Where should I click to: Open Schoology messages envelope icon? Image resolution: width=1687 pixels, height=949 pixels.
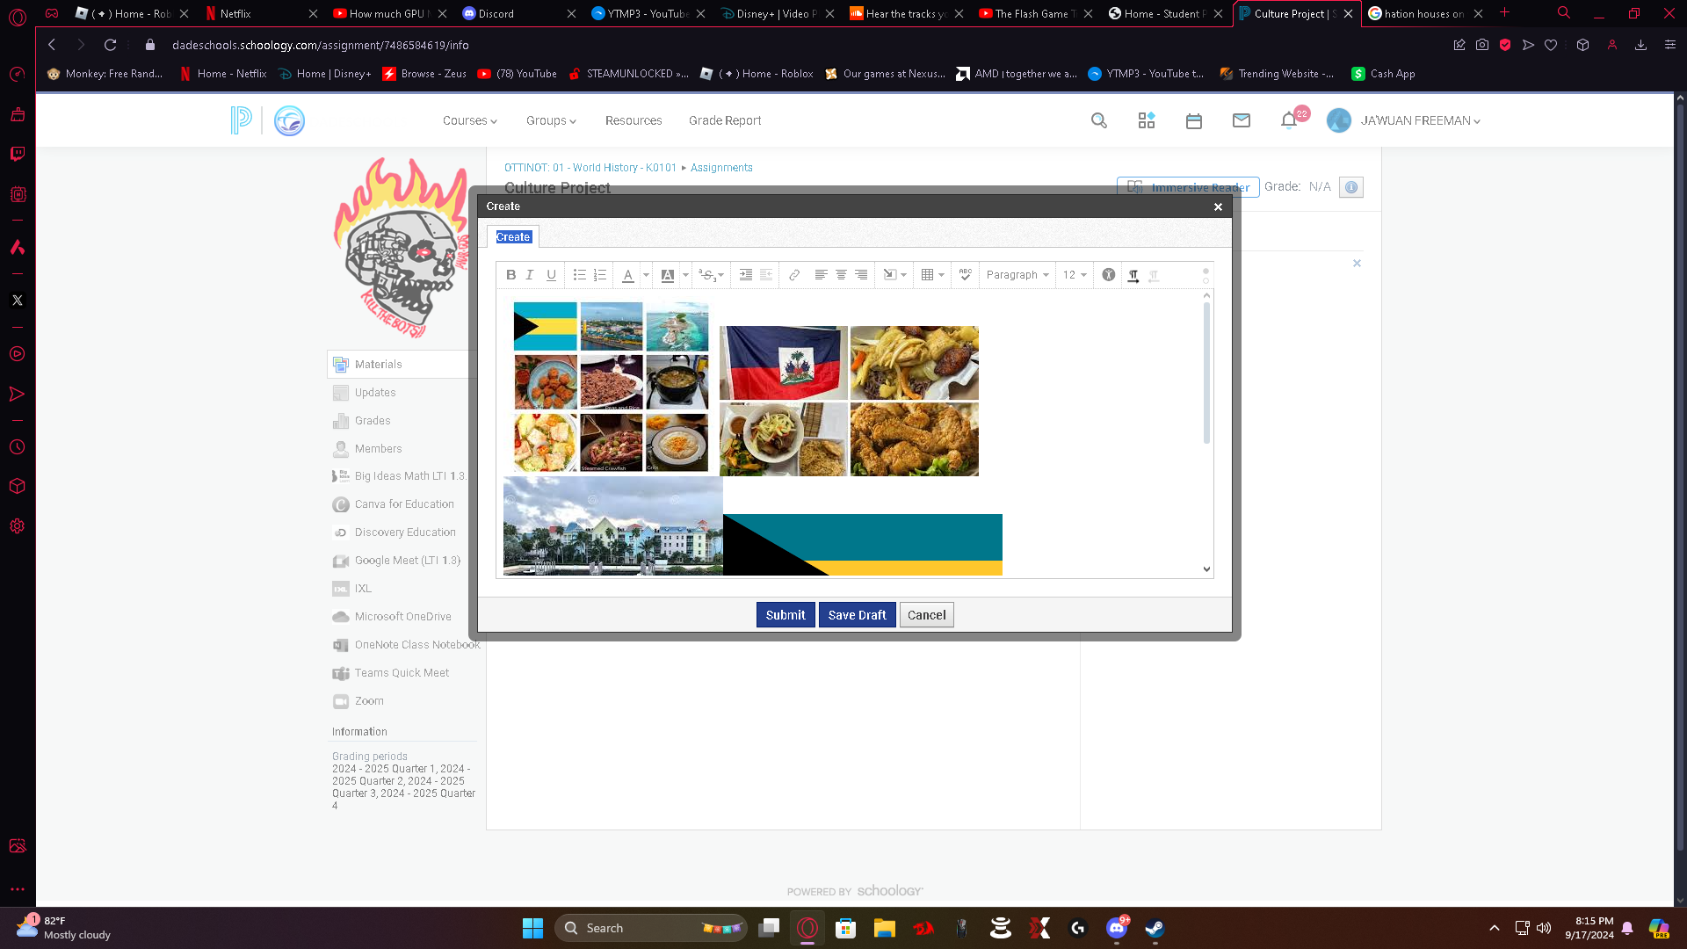1241,120
